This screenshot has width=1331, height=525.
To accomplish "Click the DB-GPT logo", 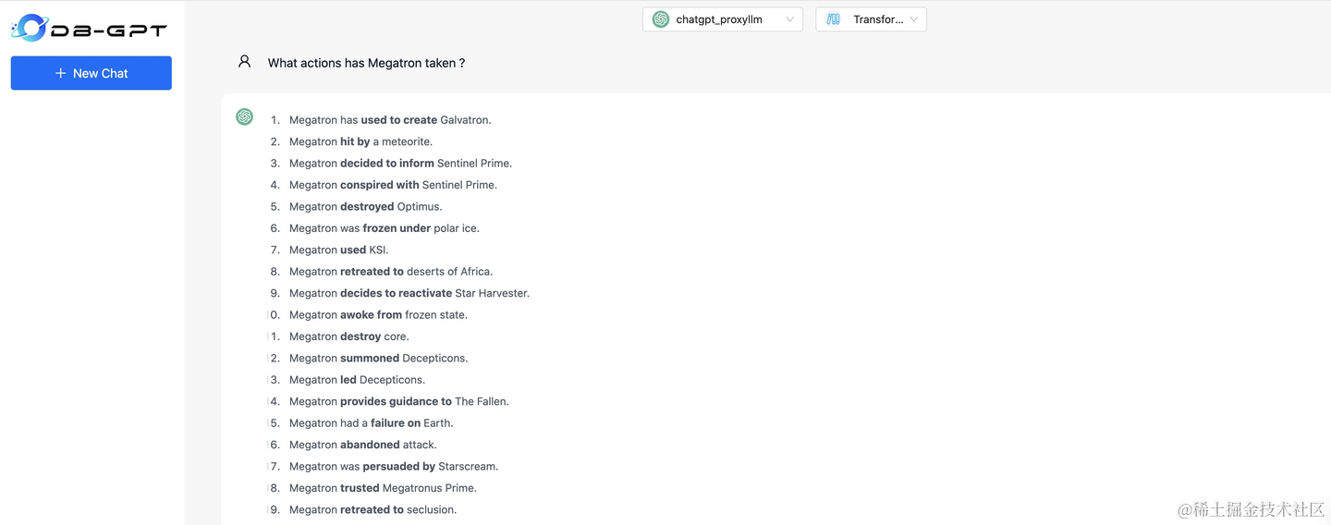I will point(90,28).
